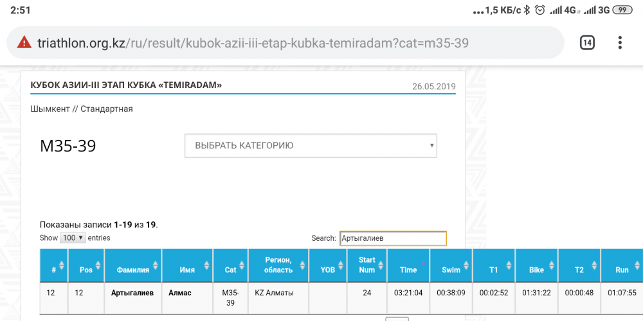Open the Show 100 entries selector
The image size is (643, 321).
pos(72,238)
